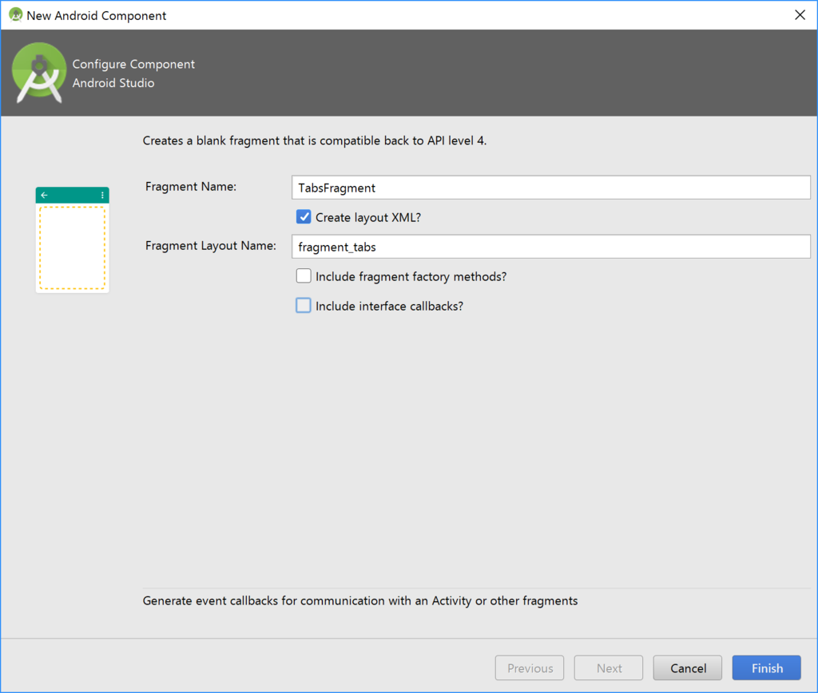The image size is (818, 693).
Task: Enable Include fragment factory methods checkbox
Action: (303, 276)
